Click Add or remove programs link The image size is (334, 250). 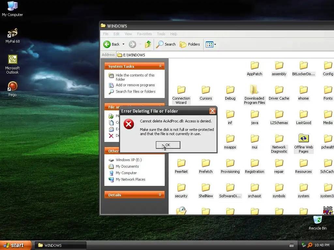click(x=135, y=85)
